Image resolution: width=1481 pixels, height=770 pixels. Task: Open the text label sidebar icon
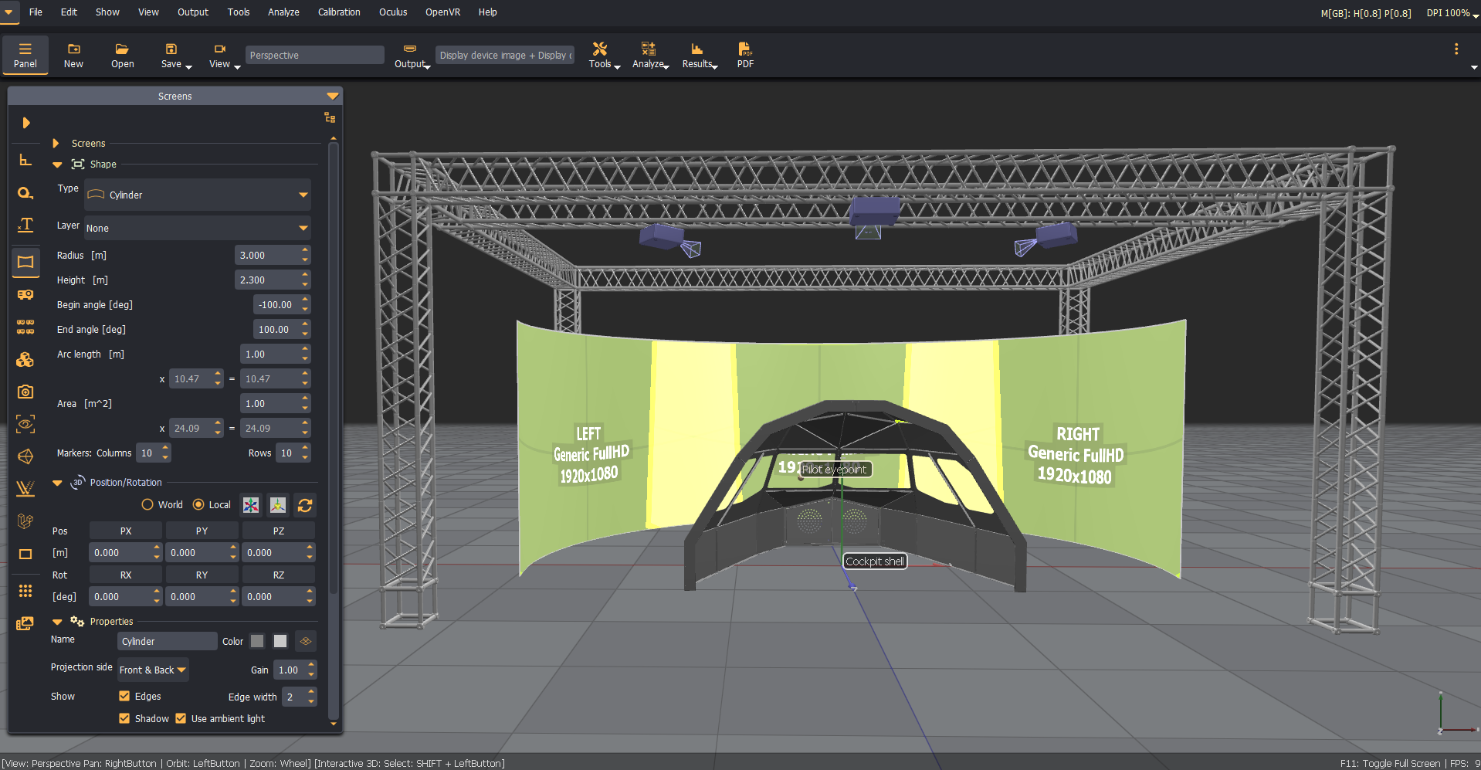(x=25, y=225)
